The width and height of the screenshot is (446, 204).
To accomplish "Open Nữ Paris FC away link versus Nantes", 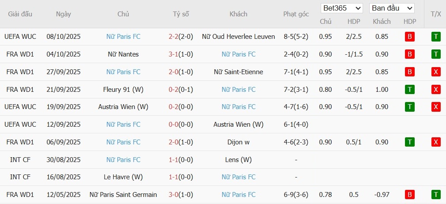I will tap(239, 54).
